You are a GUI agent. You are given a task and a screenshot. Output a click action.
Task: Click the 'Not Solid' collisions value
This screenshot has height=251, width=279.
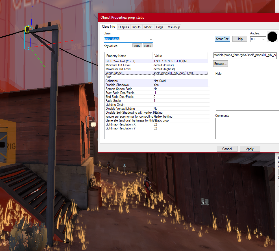click(160, 81)
